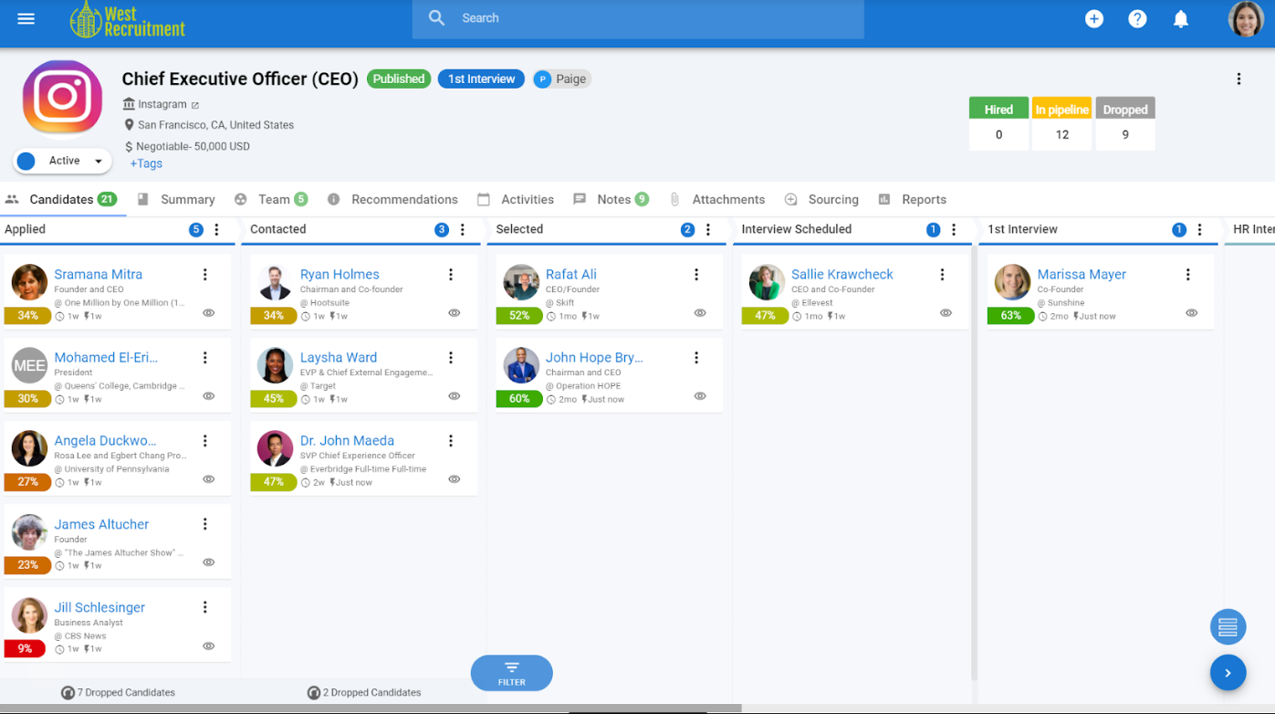Open Sramana Mitra card options menu
The width and height of the screenshot is (1275, 714).
coord(205,275)
